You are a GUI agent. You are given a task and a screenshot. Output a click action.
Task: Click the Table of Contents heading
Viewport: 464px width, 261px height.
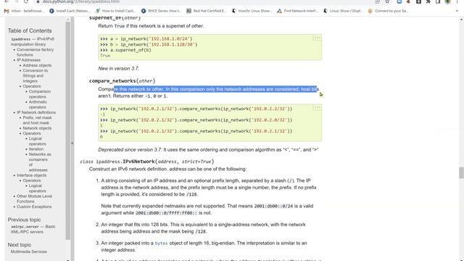[x=30, y=30]
